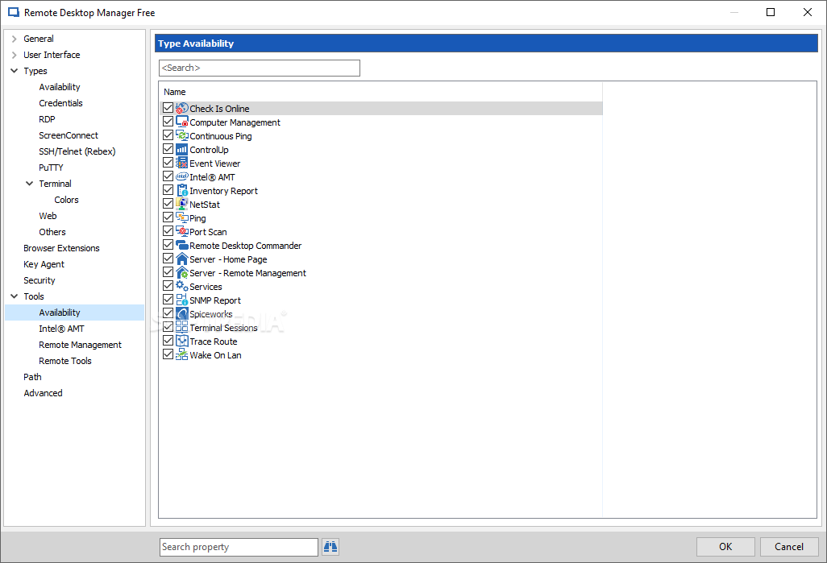Select the Terminal Sessions row label
827x563 pixels.
pyautogui.click(x=223, y=328)
